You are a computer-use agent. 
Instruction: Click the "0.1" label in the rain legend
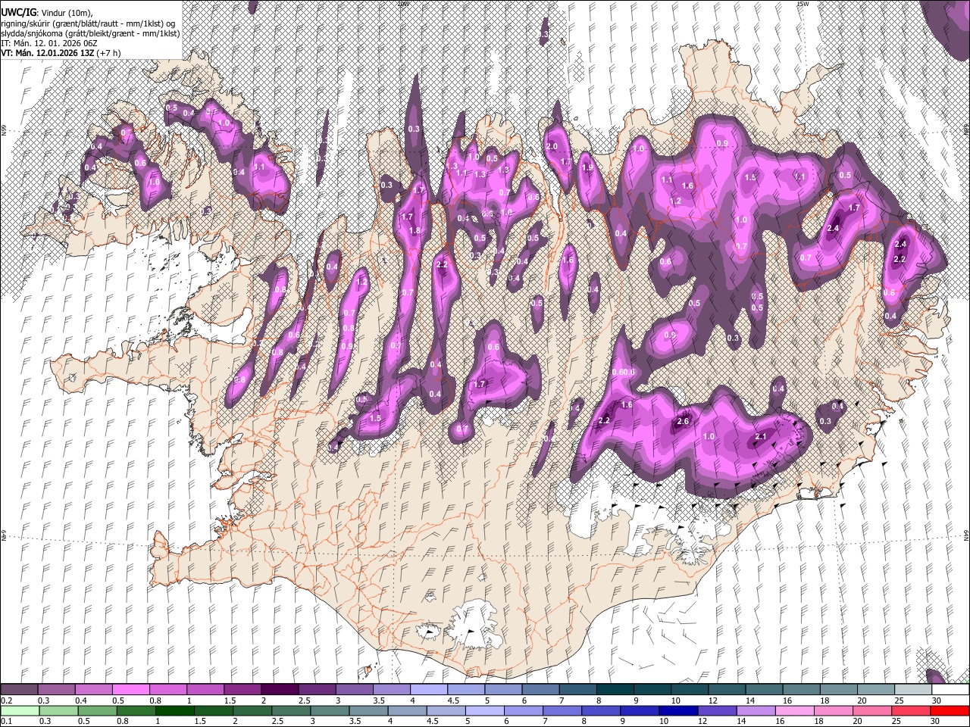point(7,721)
